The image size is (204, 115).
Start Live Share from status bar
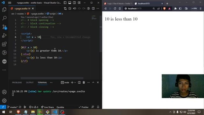coord(47,107)
